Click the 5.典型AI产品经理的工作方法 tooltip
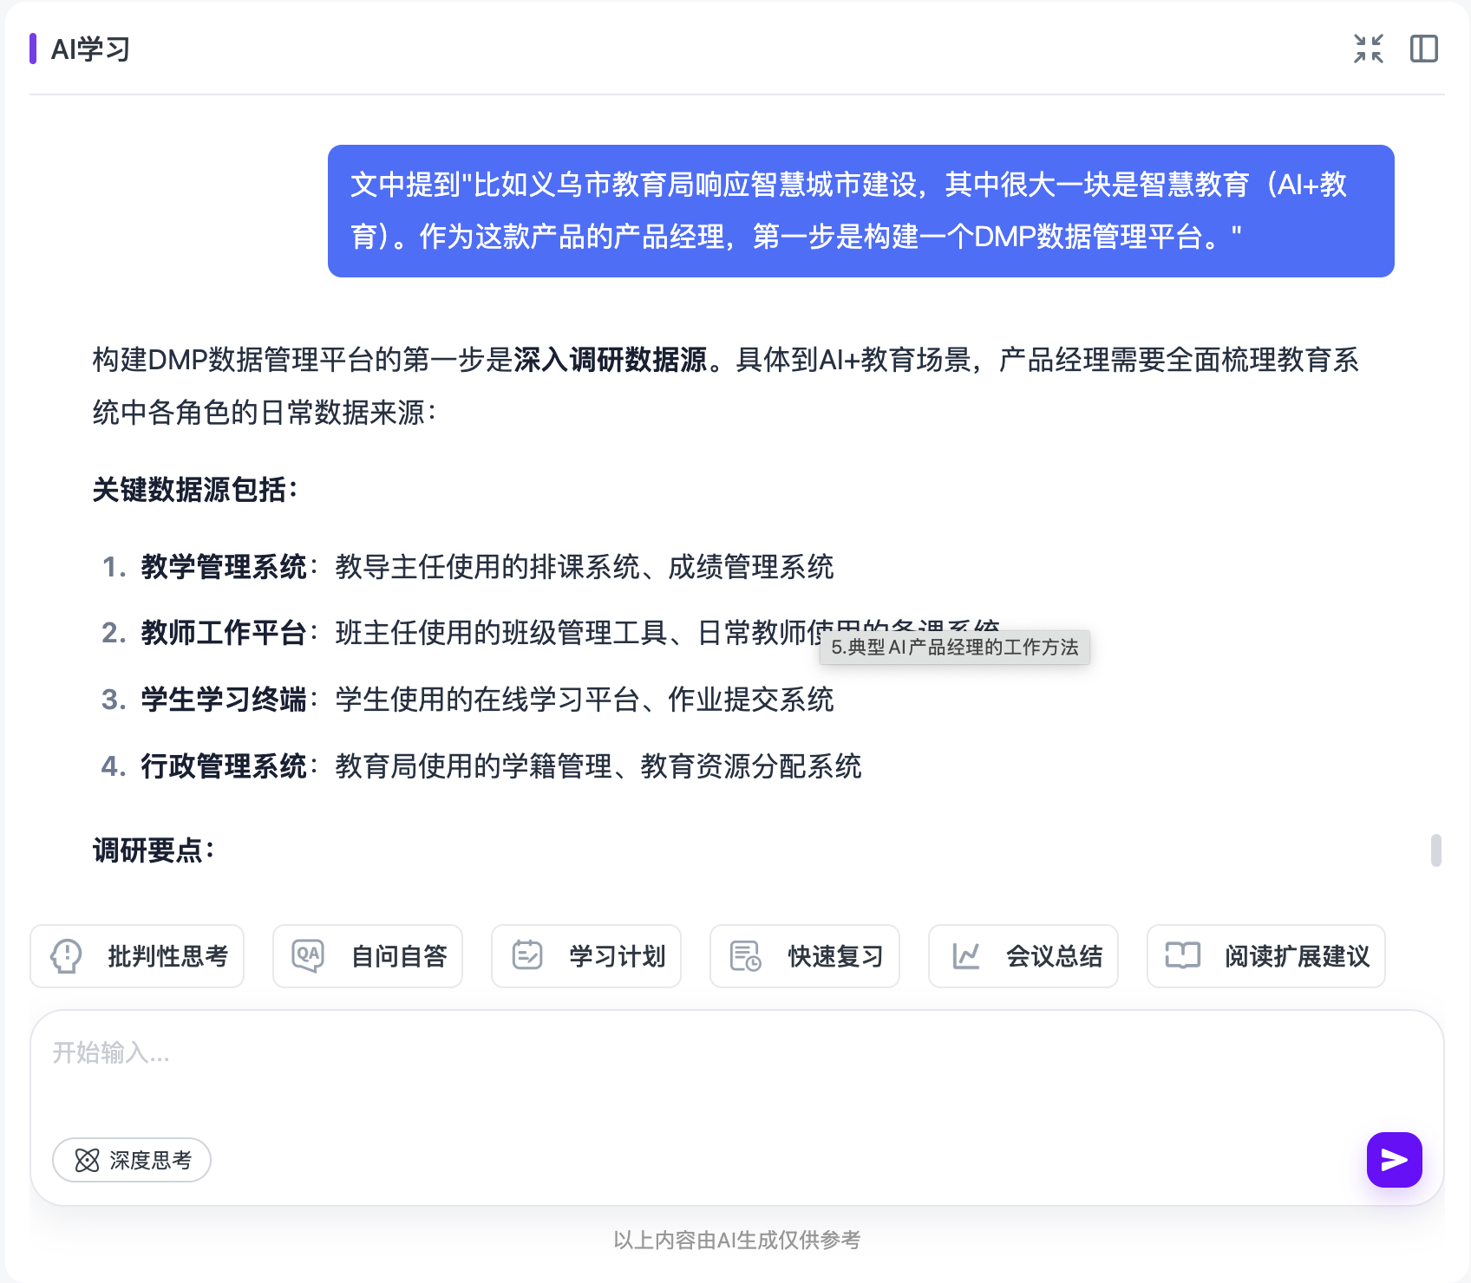This screenshot has height=1283, width=1471. click(955, 647)
